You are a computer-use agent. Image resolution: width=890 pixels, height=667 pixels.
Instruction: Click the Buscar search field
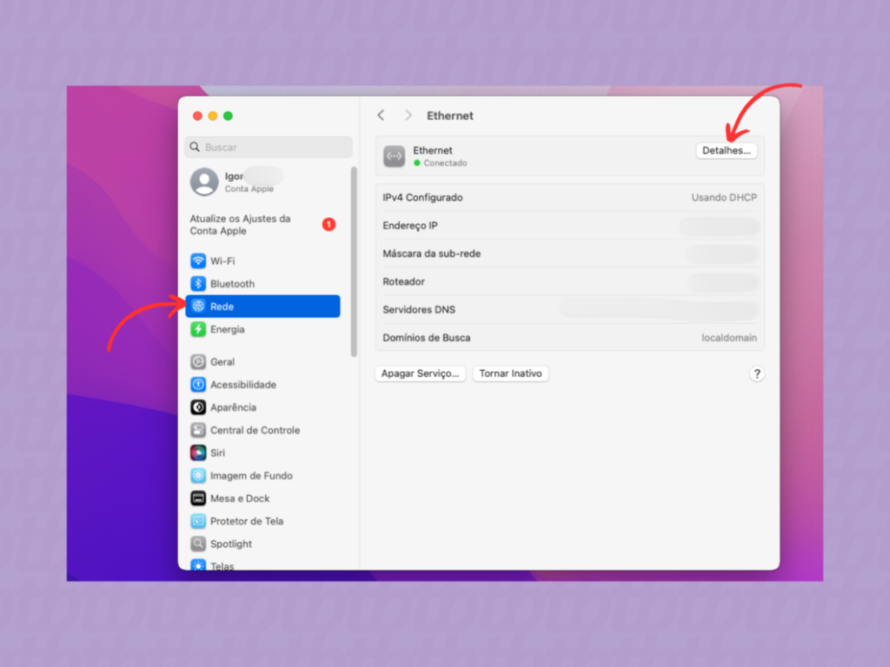pyautogui.click(x=269, y=147)
